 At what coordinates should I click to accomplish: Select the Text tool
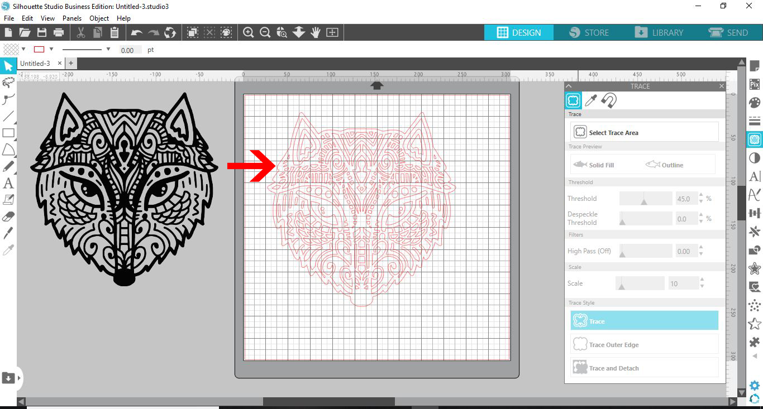[x=8, y=183]
